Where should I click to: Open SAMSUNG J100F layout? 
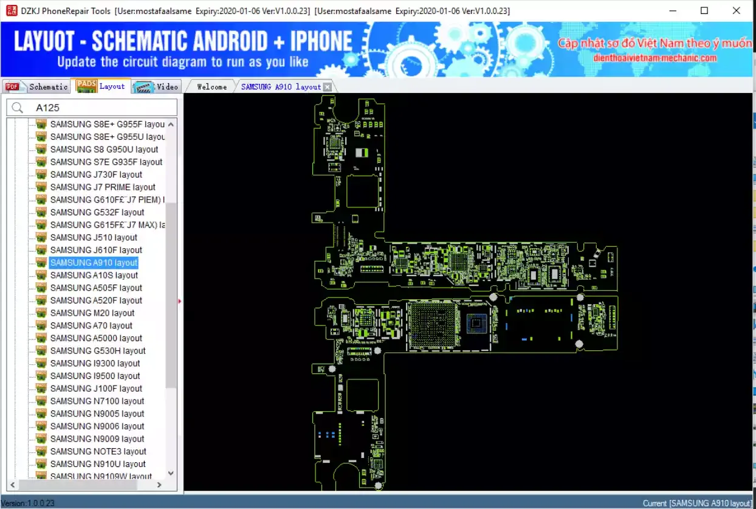96,389
